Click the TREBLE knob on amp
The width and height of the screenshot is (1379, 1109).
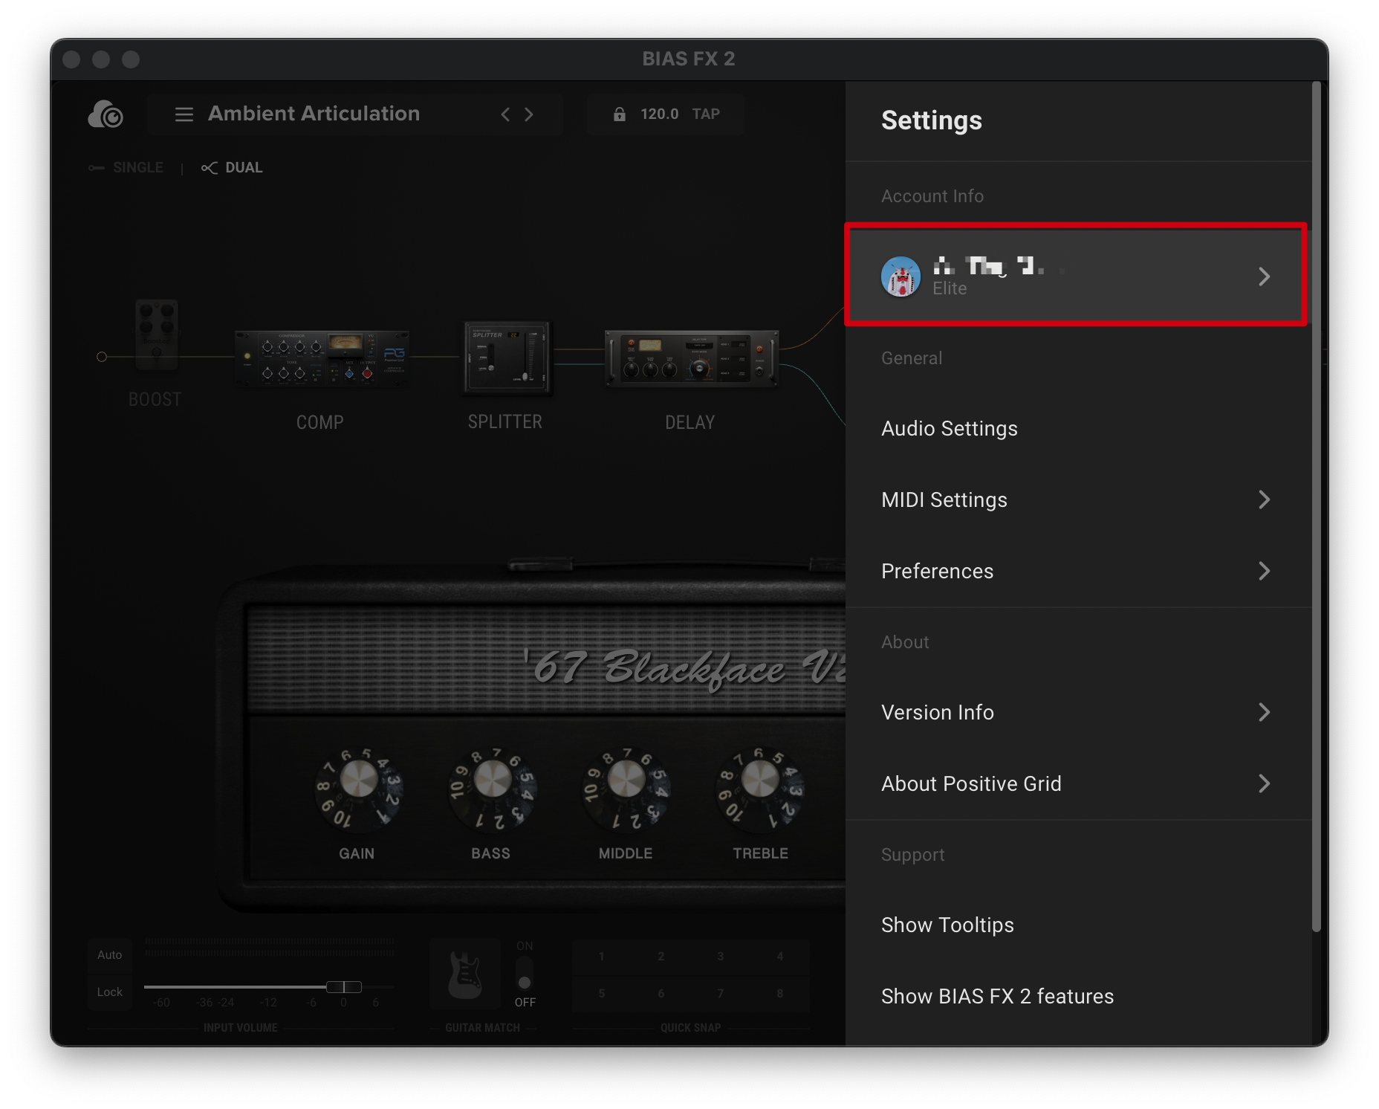tap(760, 789)
